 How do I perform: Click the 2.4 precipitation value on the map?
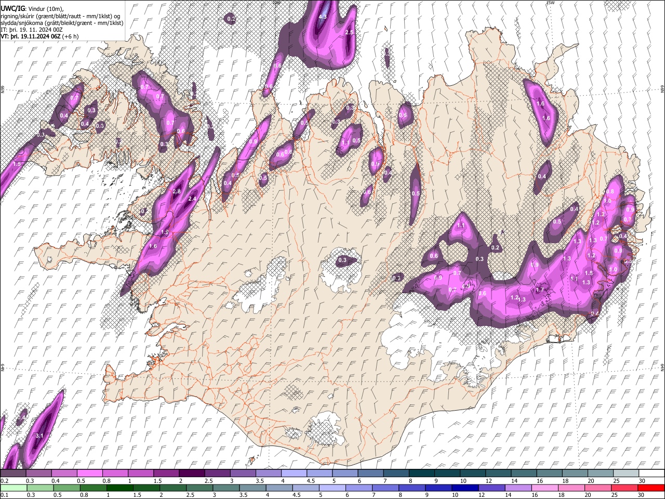point(192,199)
